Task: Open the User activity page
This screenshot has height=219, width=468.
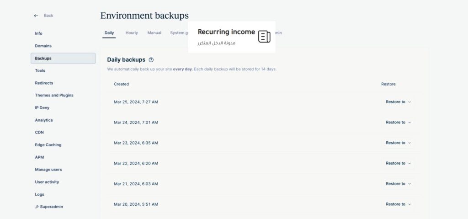Action: (x=47, y=182)
